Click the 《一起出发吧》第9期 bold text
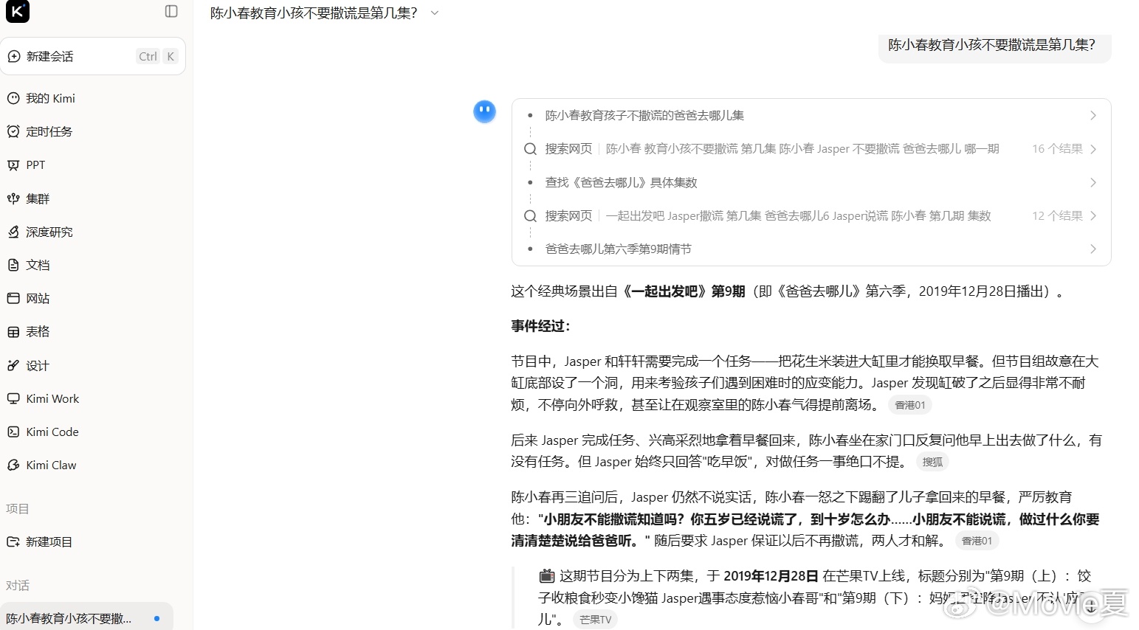The width and height of the screenshot is (1139, 630). click(683, 291)
